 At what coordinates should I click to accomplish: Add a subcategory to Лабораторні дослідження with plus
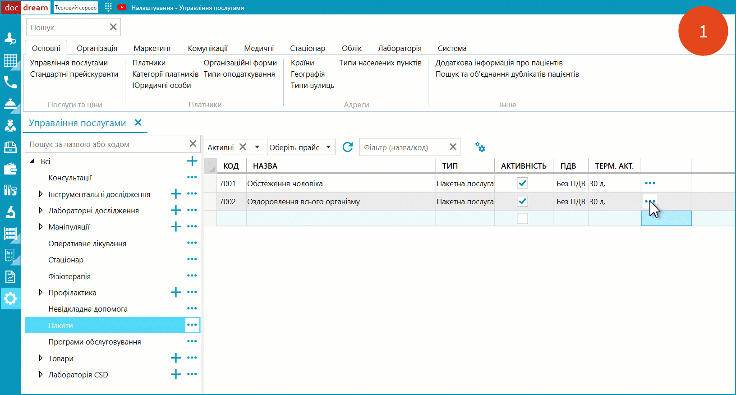pyautogui.click(x=176, y=210)
